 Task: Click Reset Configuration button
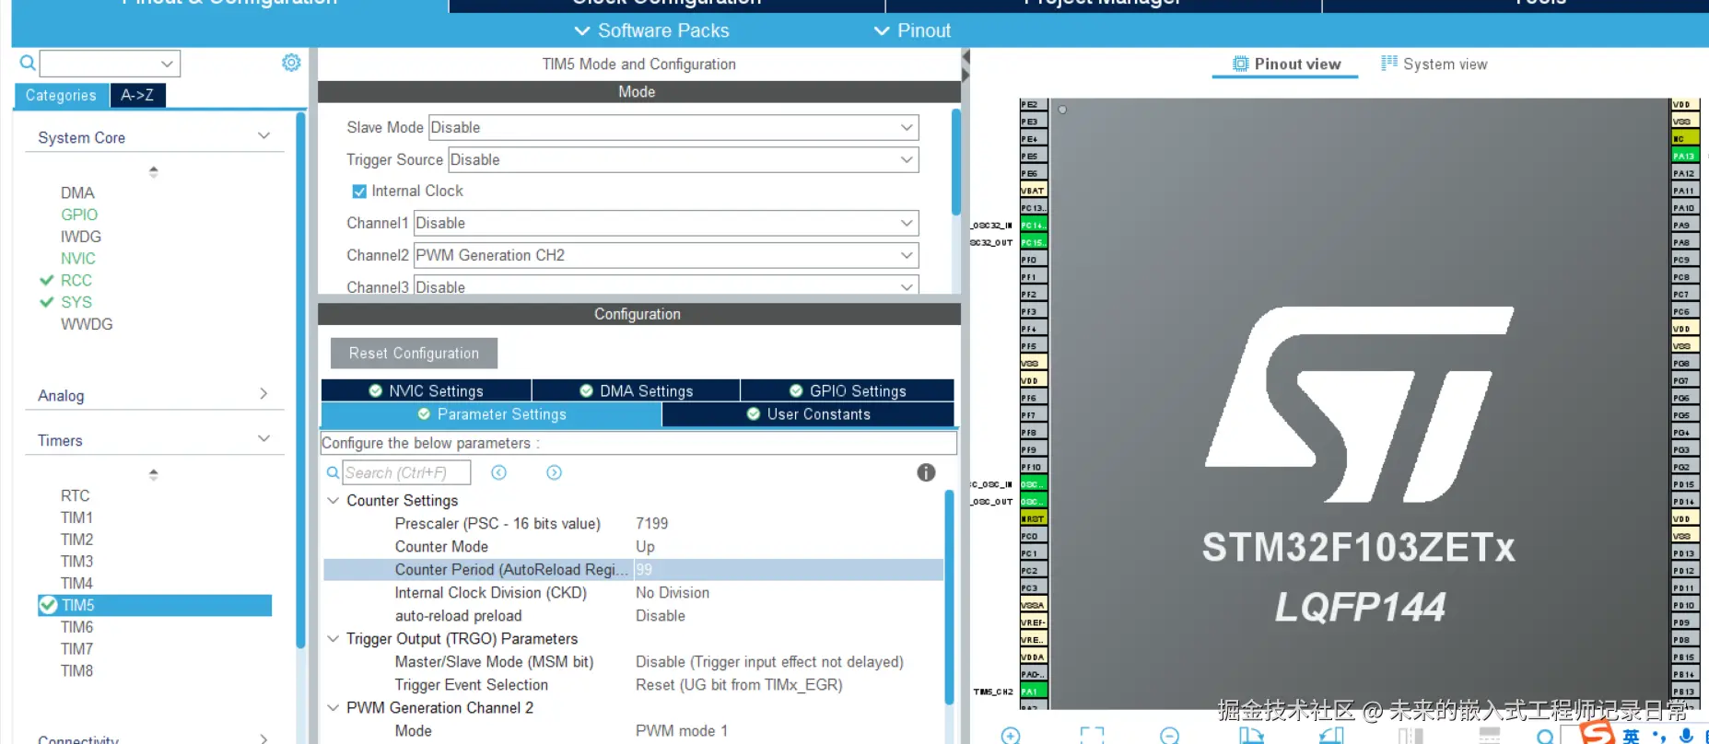(414, 353)
